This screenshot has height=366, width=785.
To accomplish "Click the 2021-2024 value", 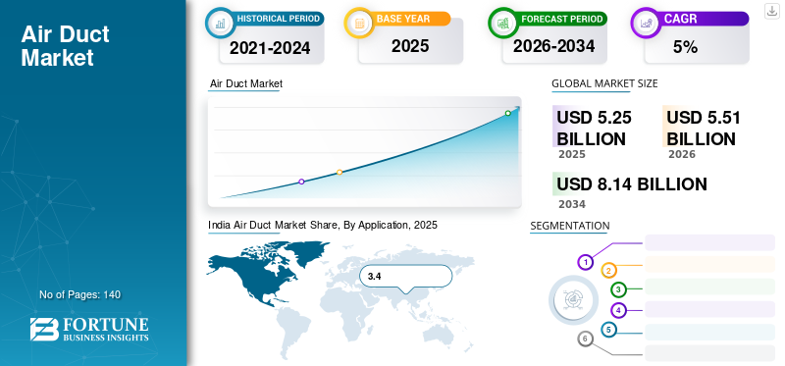I will tap(270, 47).
